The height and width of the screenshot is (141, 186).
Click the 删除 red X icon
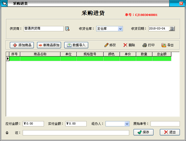(125, 45)
